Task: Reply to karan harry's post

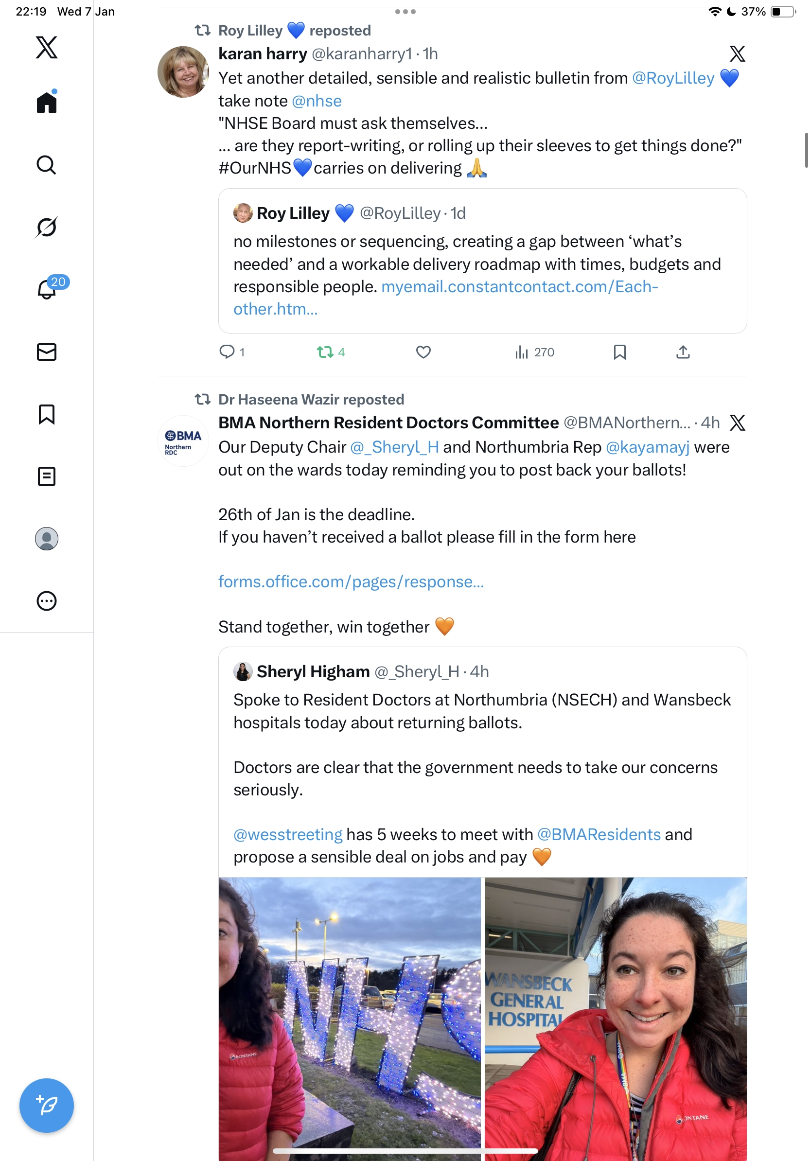Action: point(227,352)
